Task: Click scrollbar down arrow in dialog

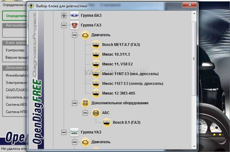Action: (194, 147)
